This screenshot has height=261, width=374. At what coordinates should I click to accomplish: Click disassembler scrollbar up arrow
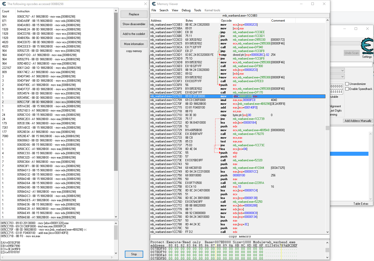327,20
